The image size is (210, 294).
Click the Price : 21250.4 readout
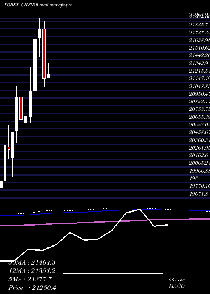click(33, 288)
